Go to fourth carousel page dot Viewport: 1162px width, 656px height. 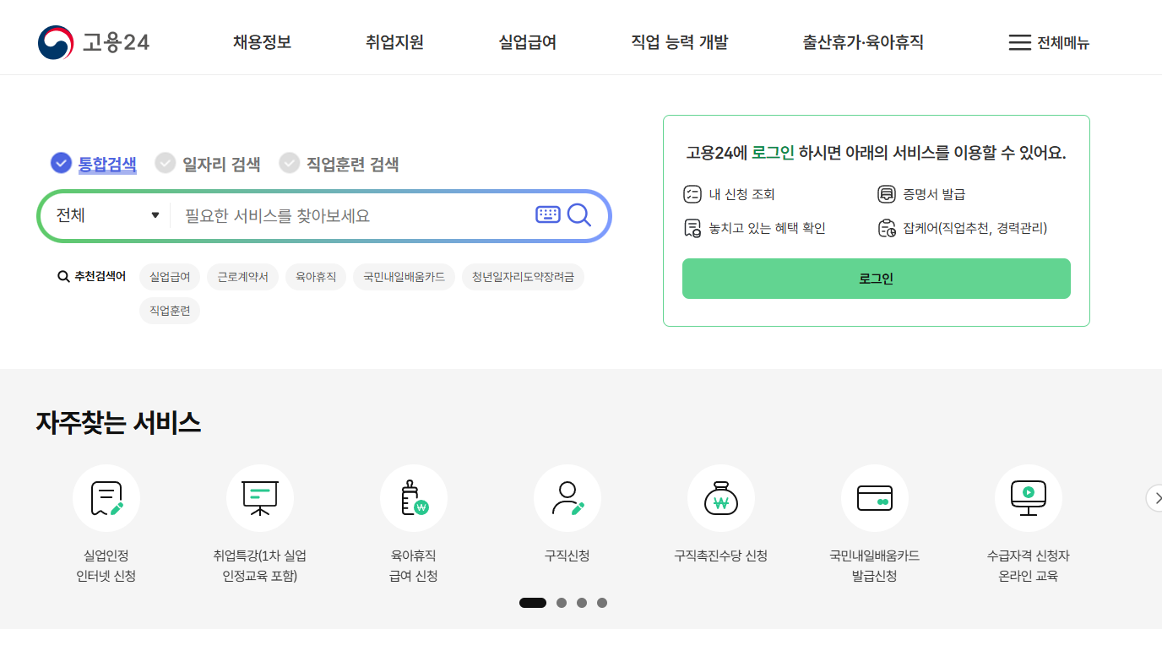click(x=602, y=603)
